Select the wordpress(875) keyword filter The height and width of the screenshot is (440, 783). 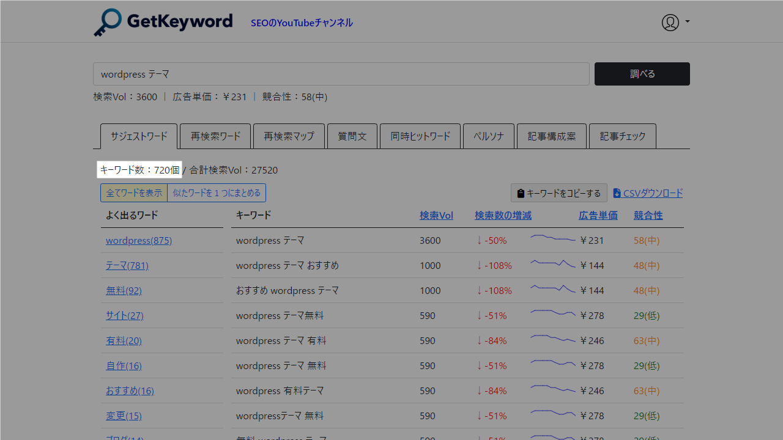[139, 240]
